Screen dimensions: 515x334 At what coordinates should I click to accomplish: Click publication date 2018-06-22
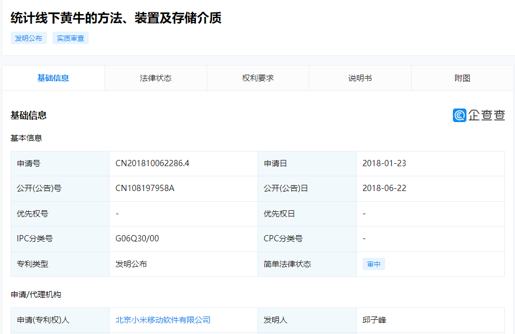coord(384,188)
